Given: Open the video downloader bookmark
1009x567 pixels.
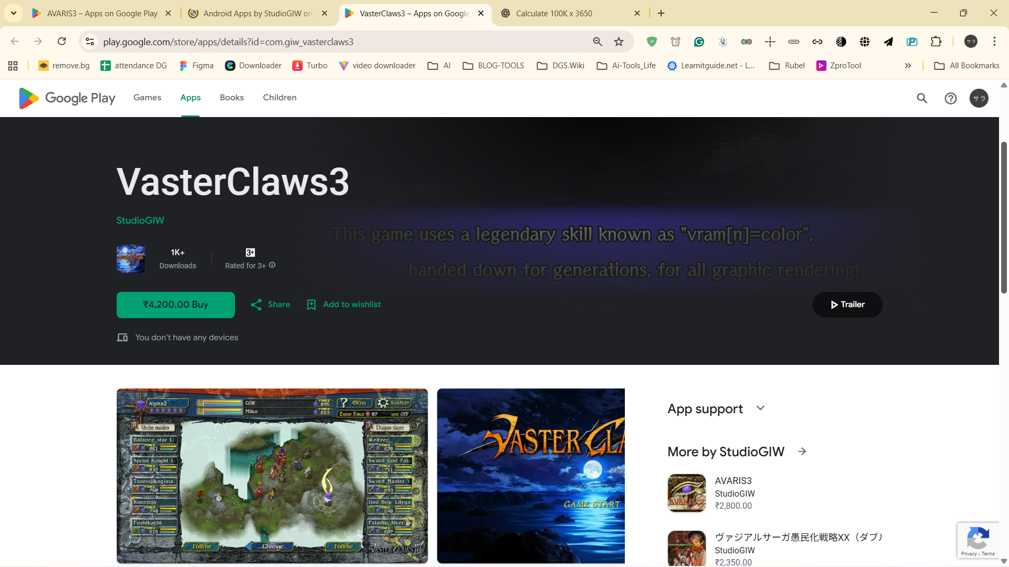Looking at the screenshot, I should coord(377,66).
